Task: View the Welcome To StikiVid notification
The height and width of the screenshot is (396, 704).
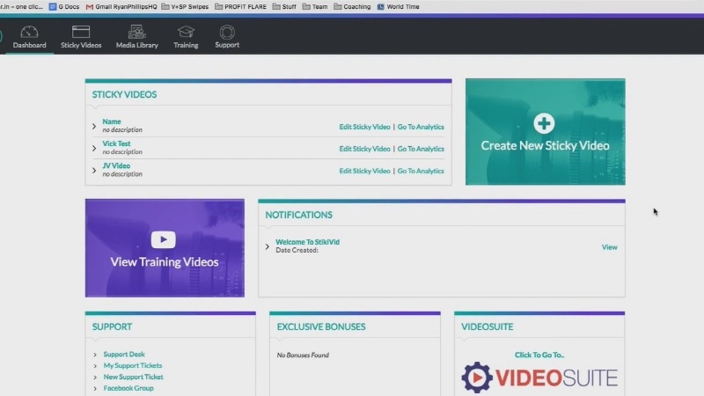Action: 609,247
